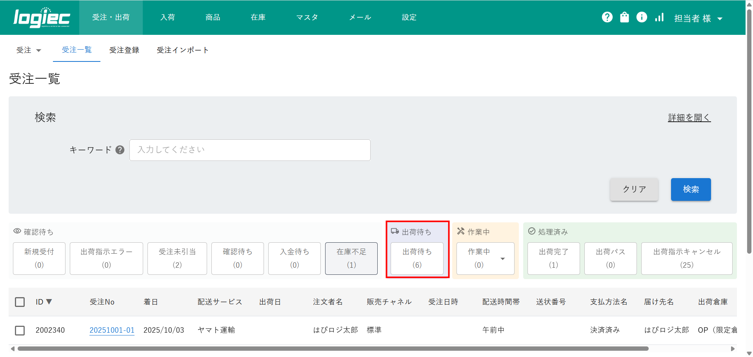The image size is (753, 357).
Task: Open the 在庫 menu in navigation bar
Action: pyautogui.click(x=258, y=17)
